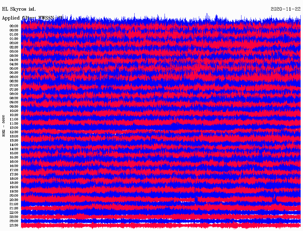This screenshot has height=231, width=303.
Task: Click the date '2020-11-22'
Action: pos(286,9)
